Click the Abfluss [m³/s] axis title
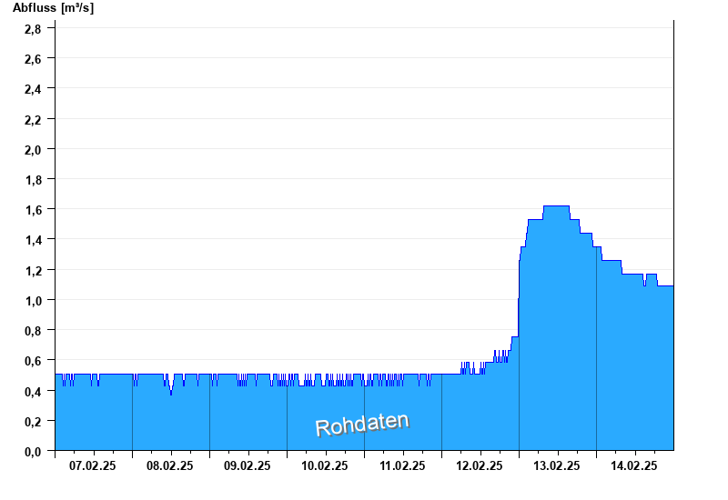This screenshot has height=500, width=728. pyautogui.click(x=53, y=8)
